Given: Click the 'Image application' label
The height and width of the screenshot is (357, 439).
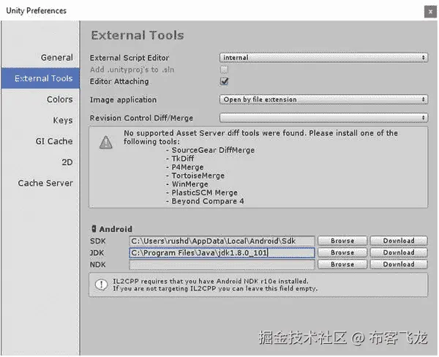Looking at the screenshot, I should (123, 99).
